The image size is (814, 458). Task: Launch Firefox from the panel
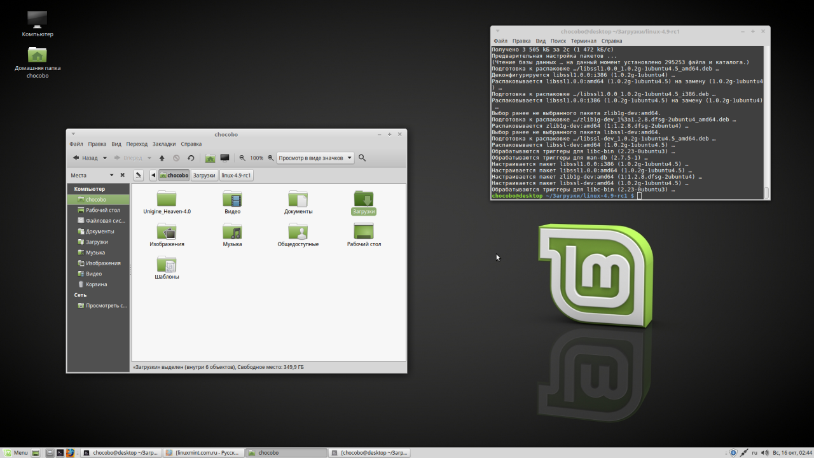pyautogui.click(x=70, y=453)
